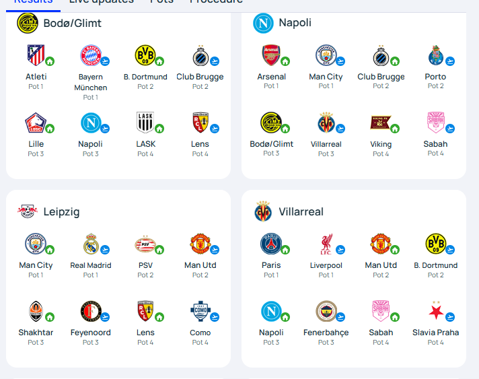The width and height of the screenshot is (479, 379).
Task: Select Real Madrid name in Leipzig card
Action: pos(91,265)
